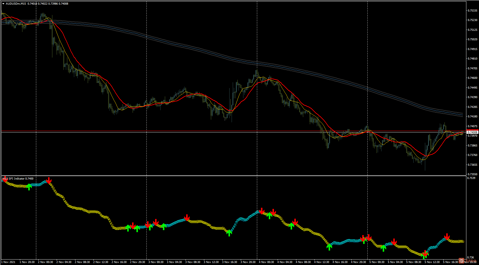Click the 0.73865 price scale label
Screen dimensions: 479x265
[x=473, y=146]
